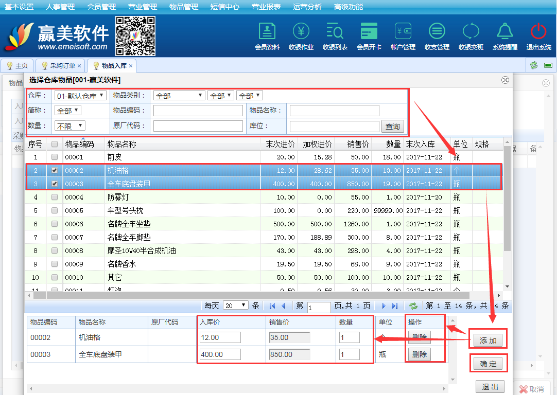557x395 pixels.
Task: Click the 系统提醒 bell icon
Action: [505, 32]
